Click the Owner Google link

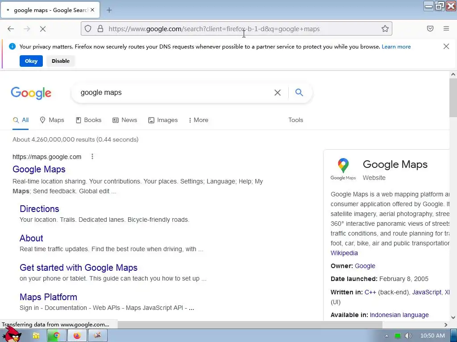tap(365, 266)
